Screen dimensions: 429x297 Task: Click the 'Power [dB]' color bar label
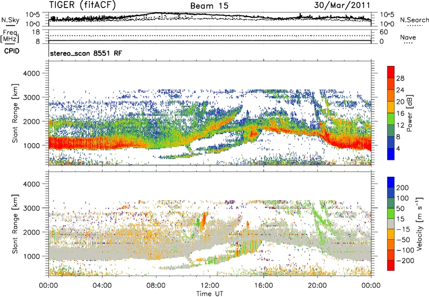point(409,113)
